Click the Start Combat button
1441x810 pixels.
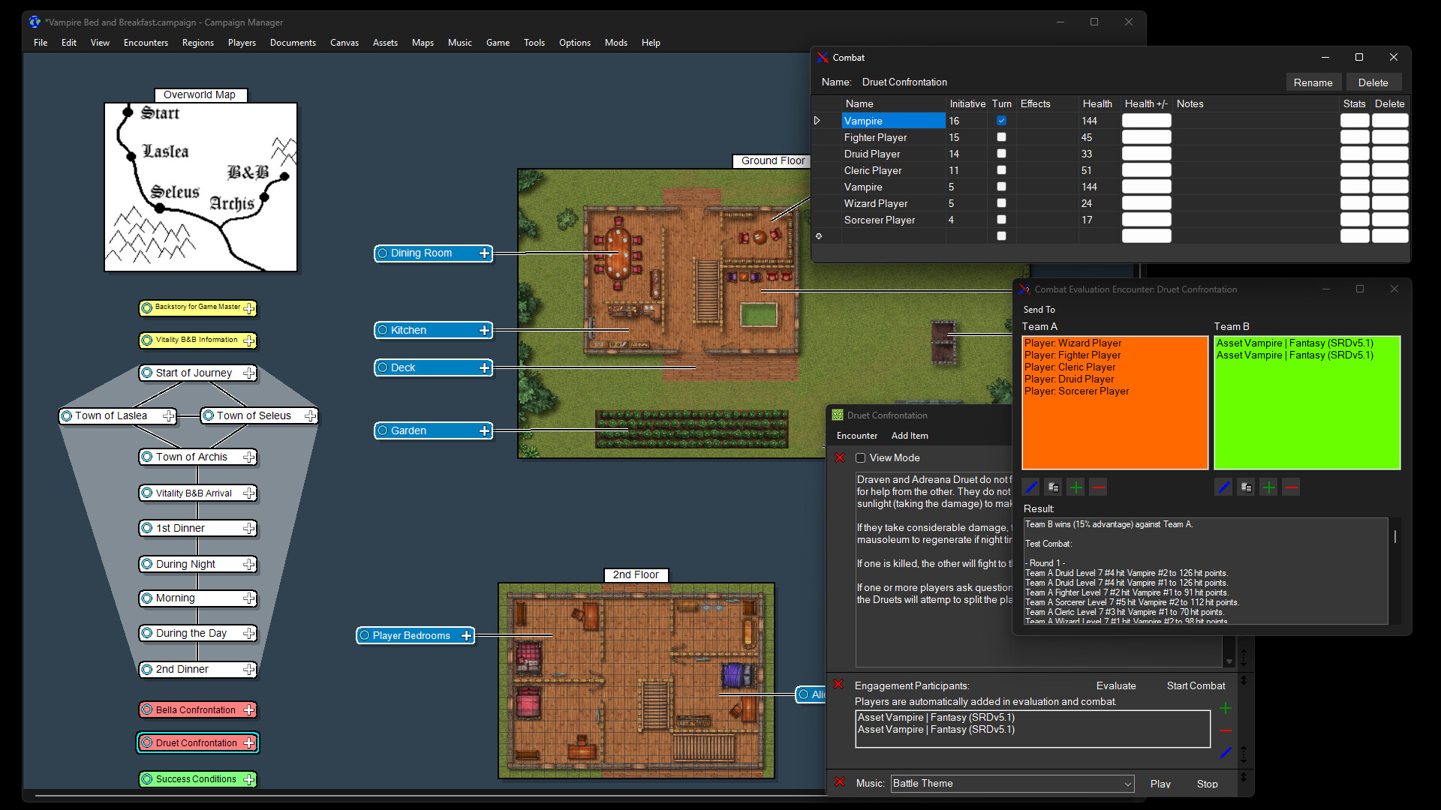click(x=1196, y=685)
